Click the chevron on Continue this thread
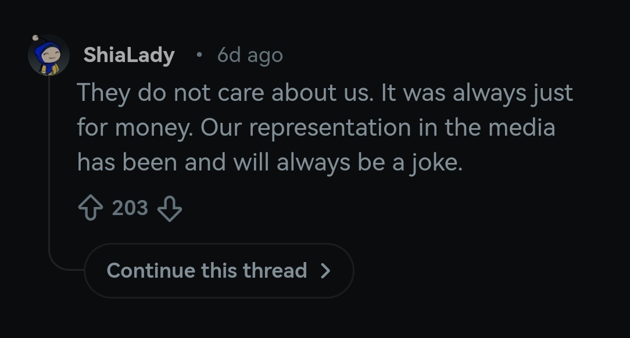Image resolution: width=630 pixels, height=338 pixels. click(326, 271)
